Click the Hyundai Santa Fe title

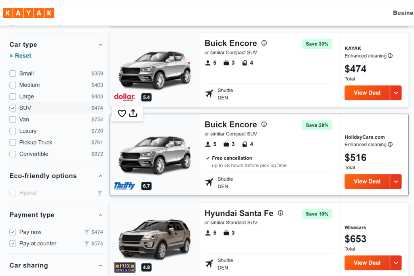(239, 213)
